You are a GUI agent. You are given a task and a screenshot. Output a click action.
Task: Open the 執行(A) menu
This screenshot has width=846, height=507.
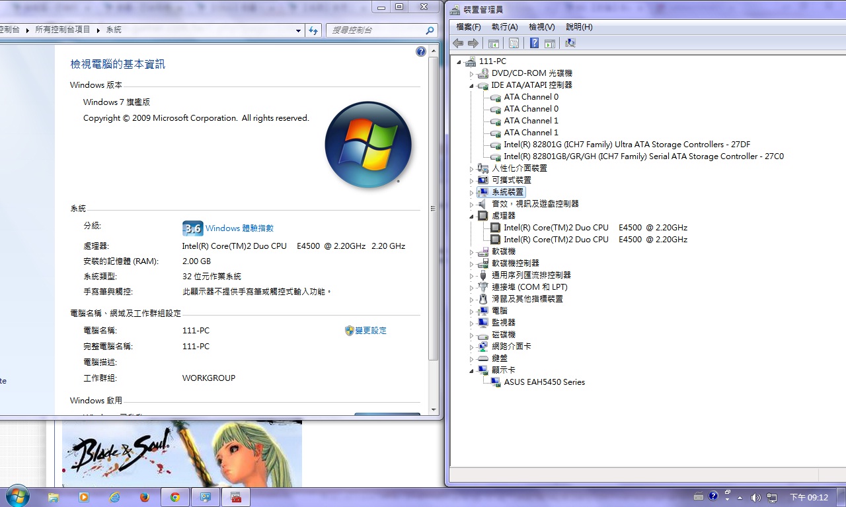coord(504,27)
